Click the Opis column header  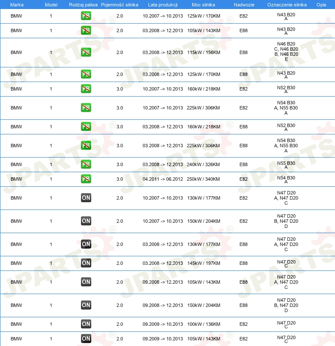(x=321, y=5)
